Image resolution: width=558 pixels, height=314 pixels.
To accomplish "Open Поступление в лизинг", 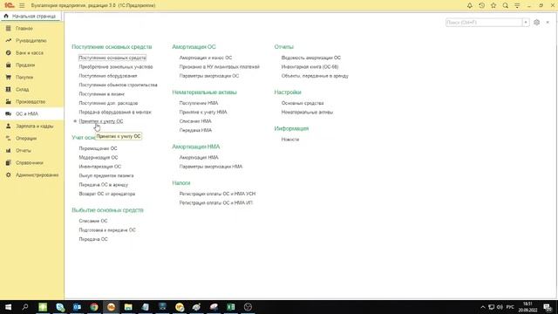I will pos(102,94).
